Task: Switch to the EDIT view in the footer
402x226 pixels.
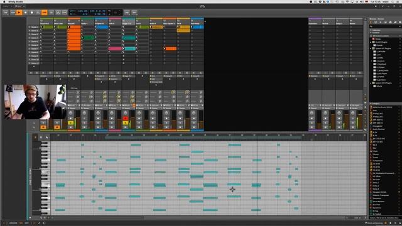Action: pyautogui.click(x=26, y=223)
